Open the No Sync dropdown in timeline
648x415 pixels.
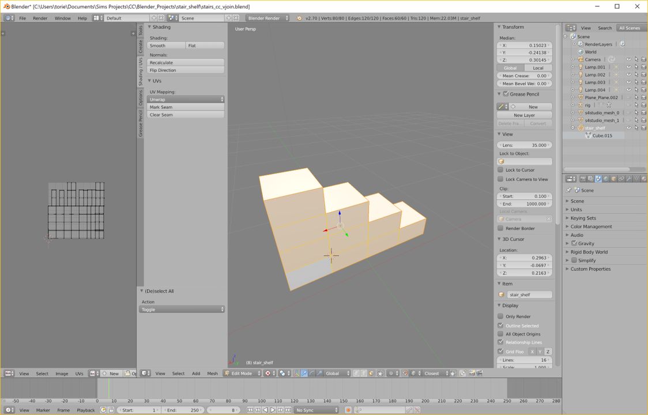[x=316, y=410]
